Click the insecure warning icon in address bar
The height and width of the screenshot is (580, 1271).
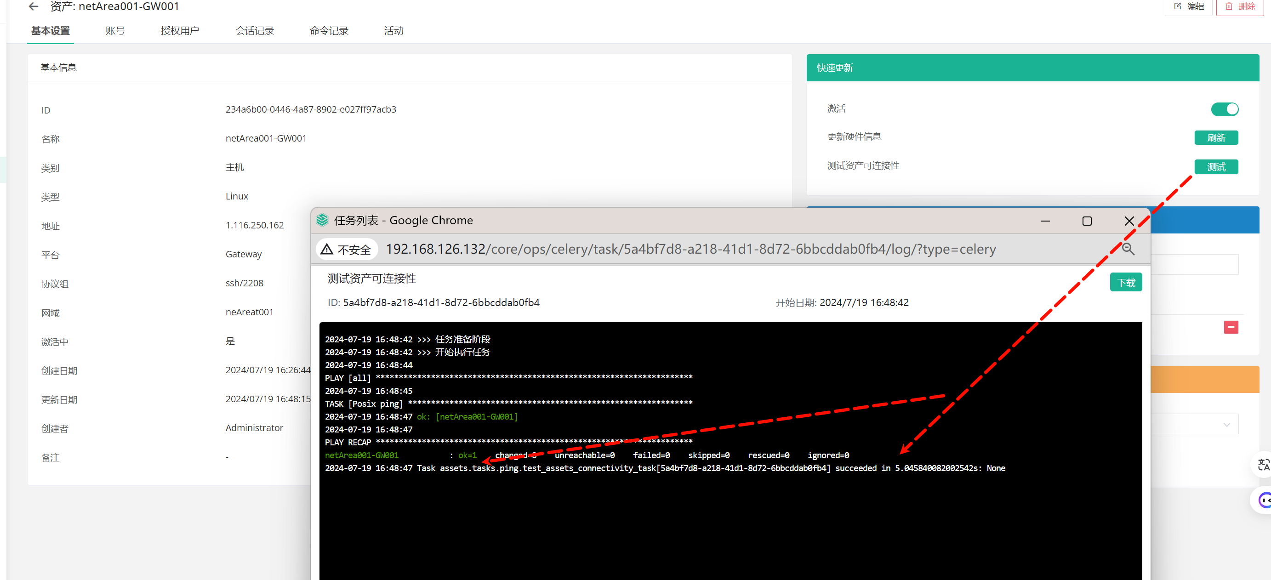tap(327, 250)
